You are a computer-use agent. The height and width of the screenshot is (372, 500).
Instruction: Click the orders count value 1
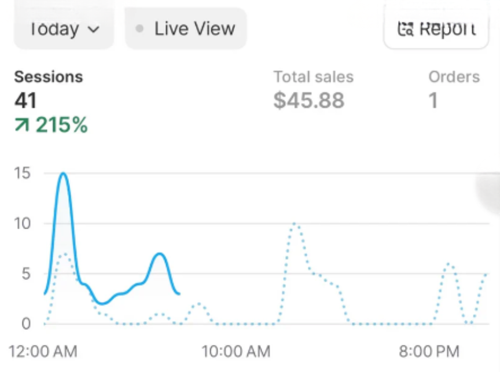coord(433,101)
